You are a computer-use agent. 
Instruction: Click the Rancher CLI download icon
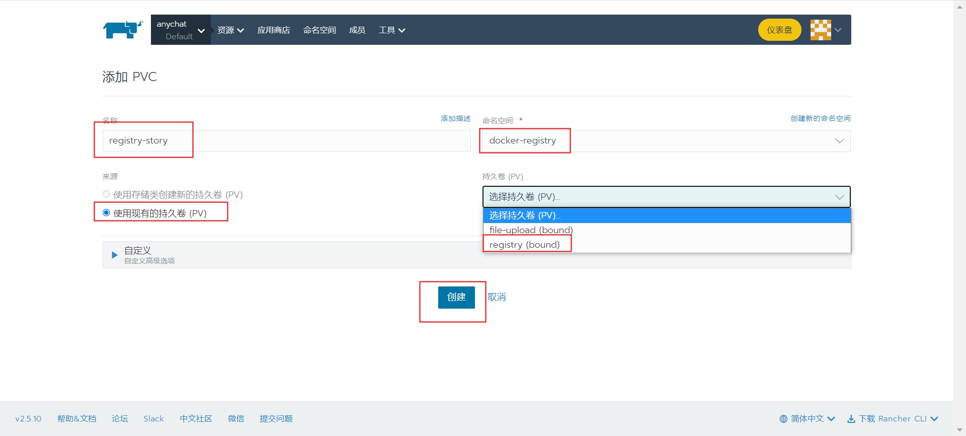(x=851, y=419)
